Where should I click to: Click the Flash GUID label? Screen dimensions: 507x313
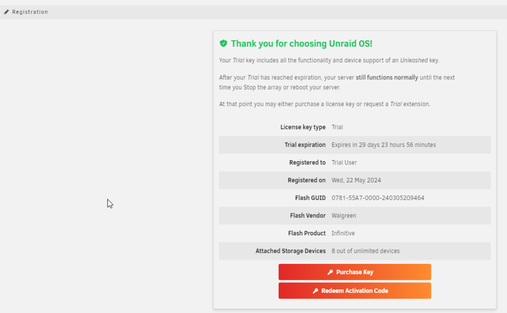[x=310, y=198]
